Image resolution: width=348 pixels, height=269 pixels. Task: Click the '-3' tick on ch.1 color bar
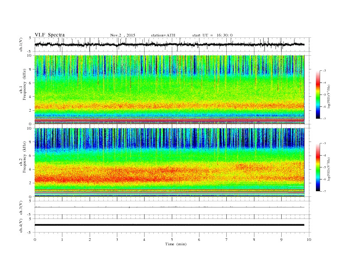[324, 71]
